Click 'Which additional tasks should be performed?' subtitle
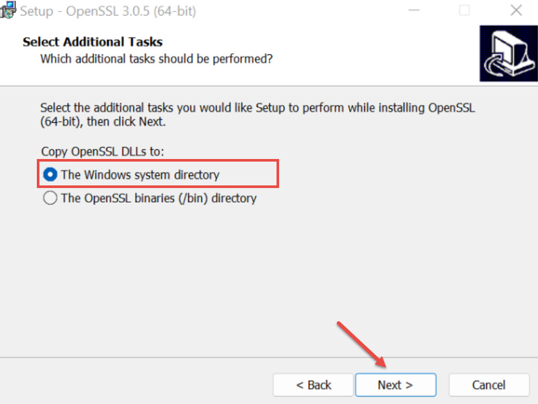The width and height of the screenshot is (538, 404). [x=156, y=59]
